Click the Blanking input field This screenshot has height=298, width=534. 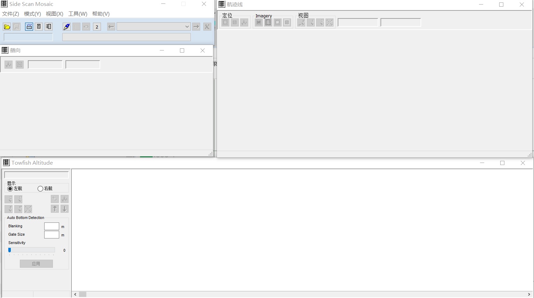pyautogui.click(x=52, y=226)
